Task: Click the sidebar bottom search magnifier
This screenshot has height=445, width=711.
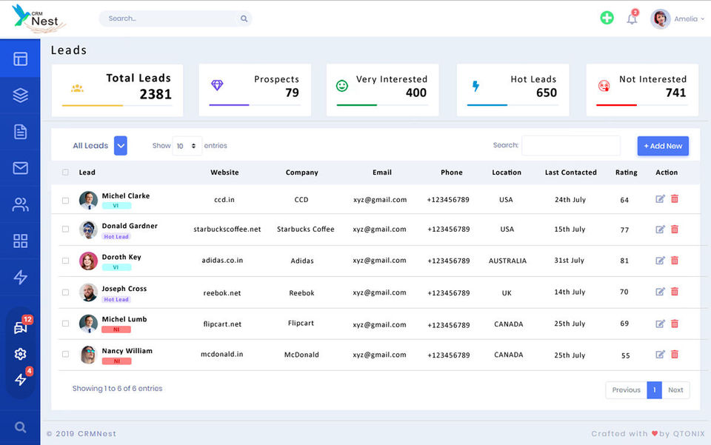Action: click(21, 427)
